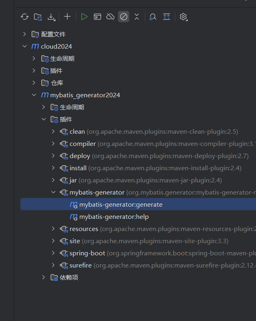256x321 pixels.
Task: Click the surefire plugin icon
Action: pyautogui.click(x=64, y=265)
